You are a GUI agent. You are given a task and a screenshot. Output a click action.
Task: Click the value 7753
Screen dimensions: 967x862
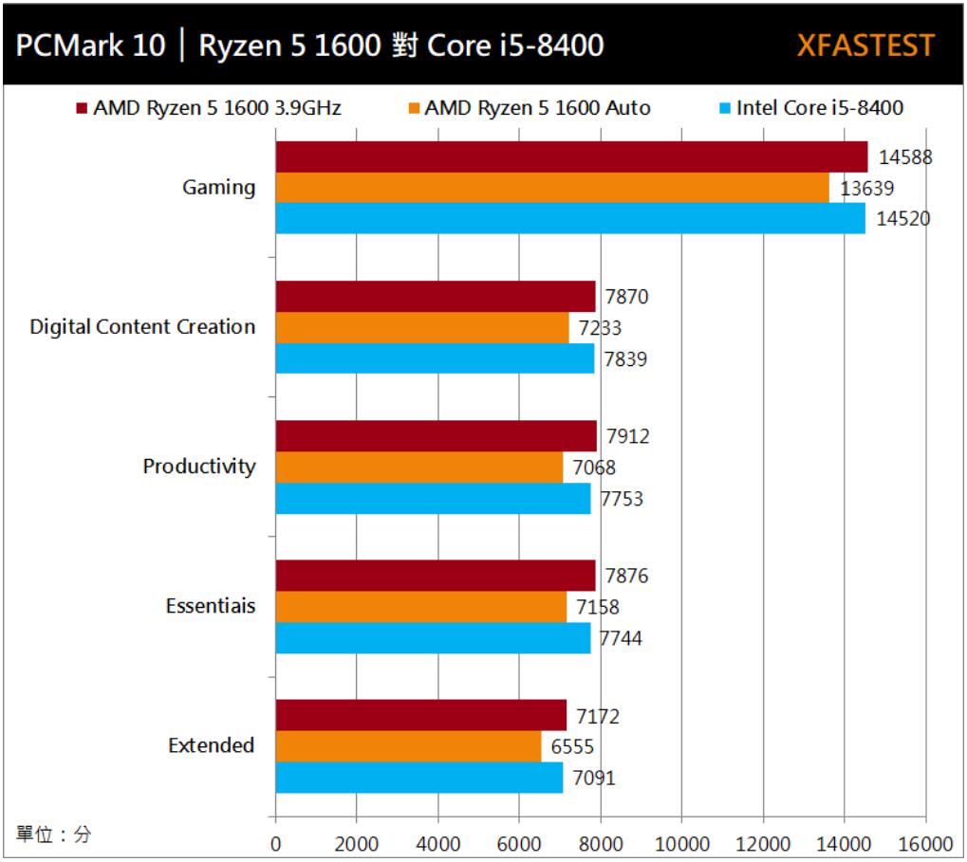[622, 499]
